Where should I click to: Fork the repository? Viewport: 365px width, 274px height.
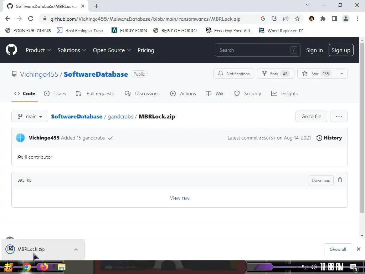(276, 73)
